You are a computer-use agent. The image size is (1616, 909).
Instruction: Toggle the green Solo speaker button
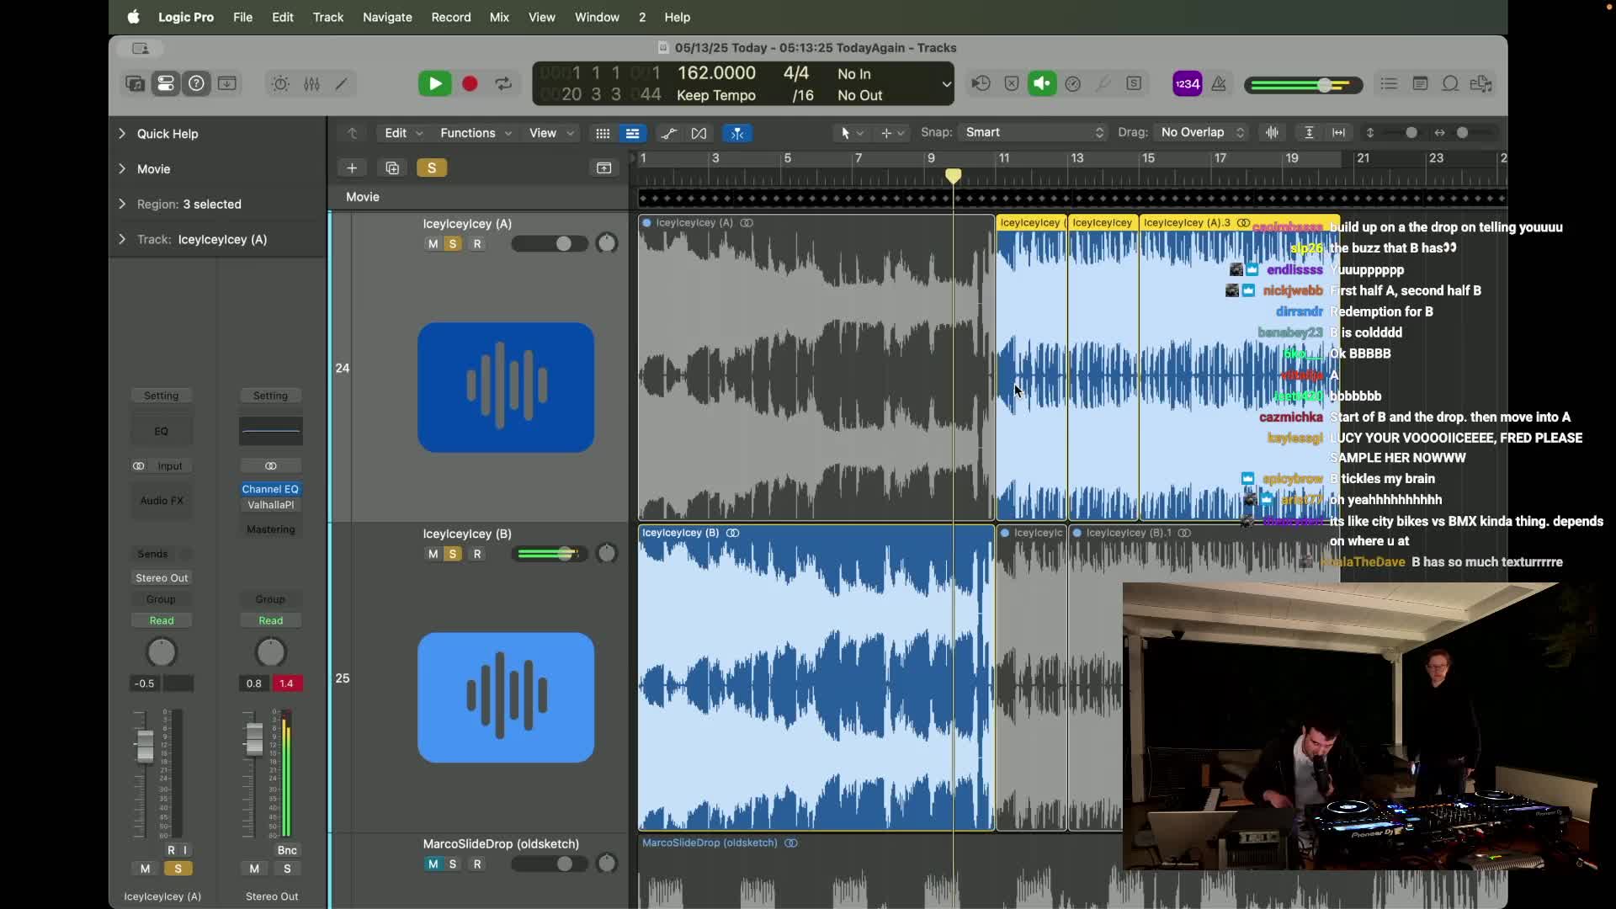click(x=1042, y=83)
